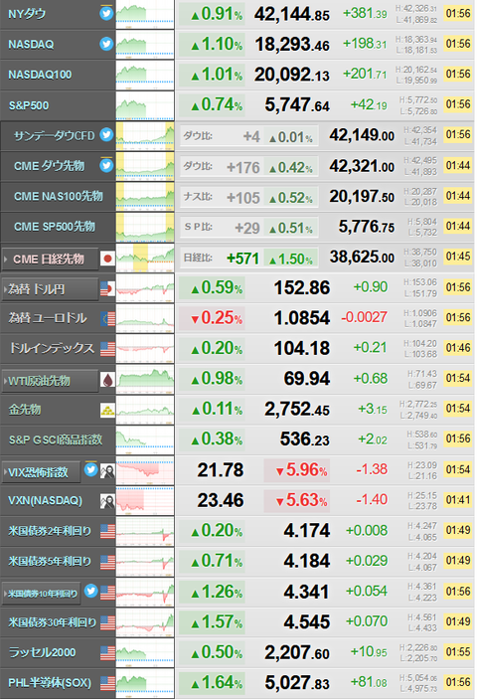Click the VIX value 21.78
Screen dimensions: 477x699
coord(221,470)
